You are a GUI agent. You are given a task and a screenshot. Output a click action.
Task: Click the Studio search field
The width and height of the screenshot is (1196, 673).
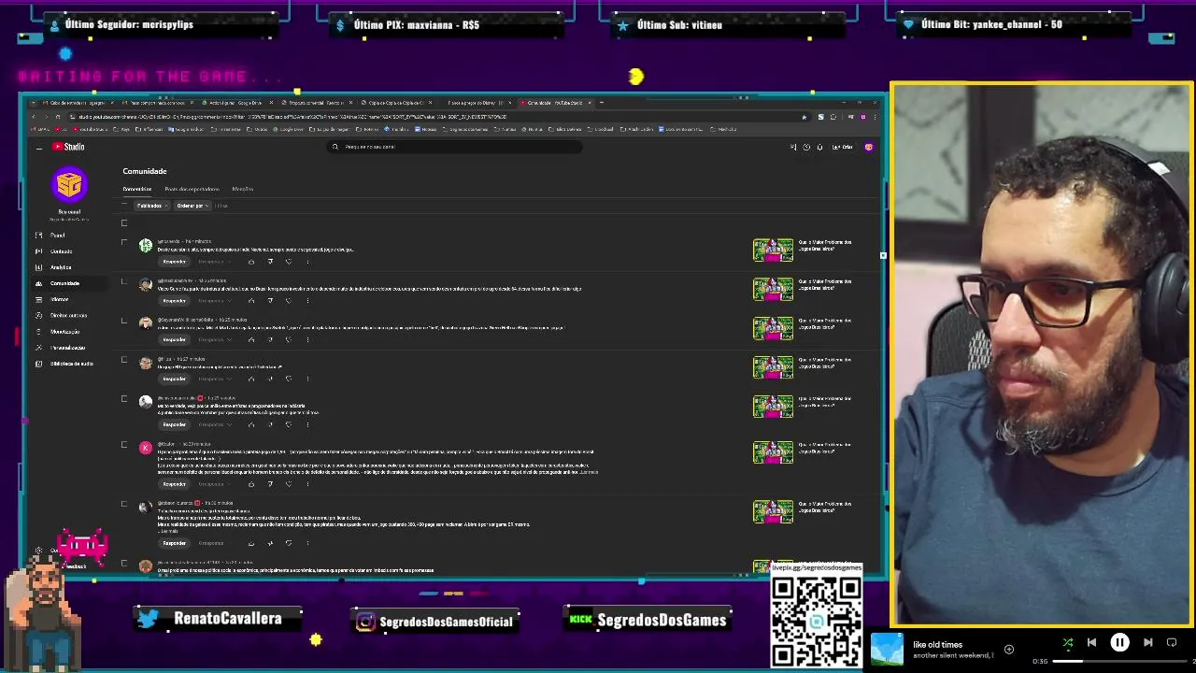[456, 147]
